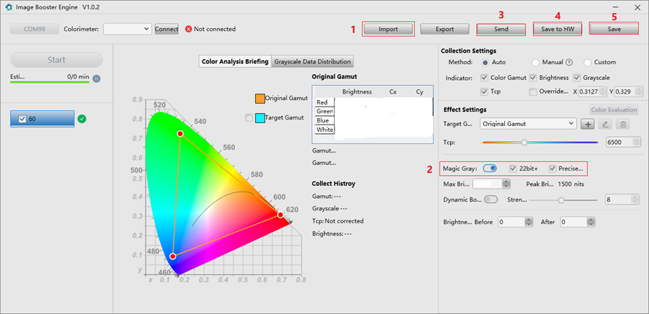
Task: Click the green checkmark next to 60
Action: click(81, 119)
